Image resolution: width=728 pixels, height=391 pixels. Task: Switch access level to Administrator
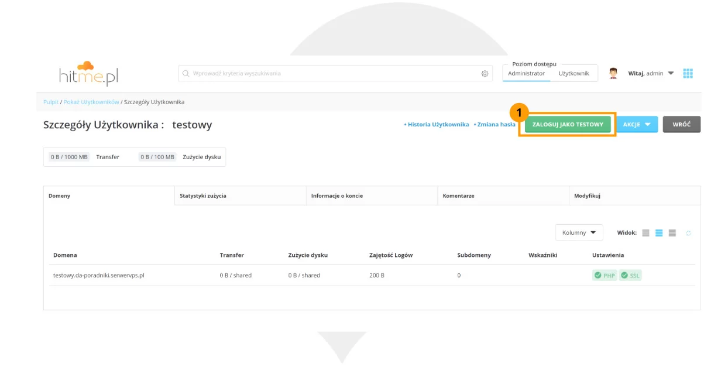click(x=526, y=73)
